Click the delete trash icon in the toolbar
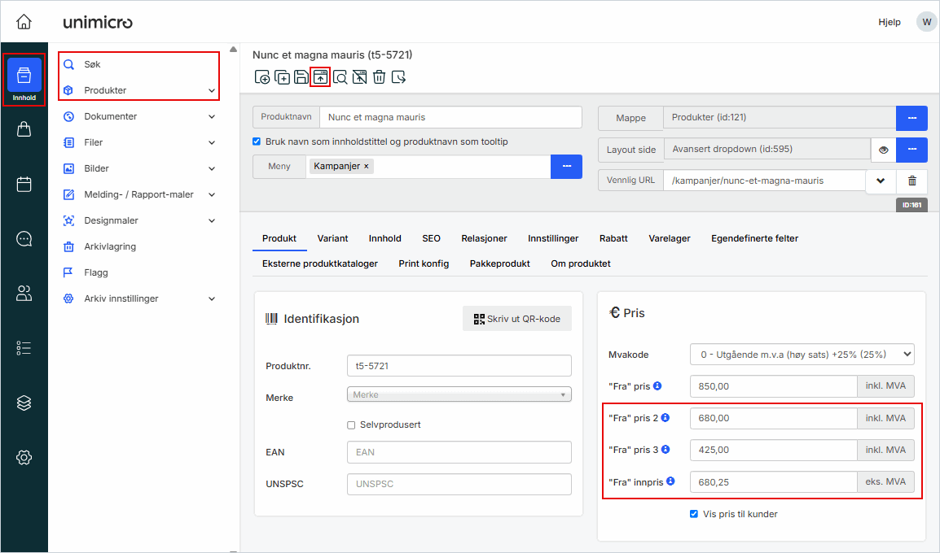 coord(379,77)
